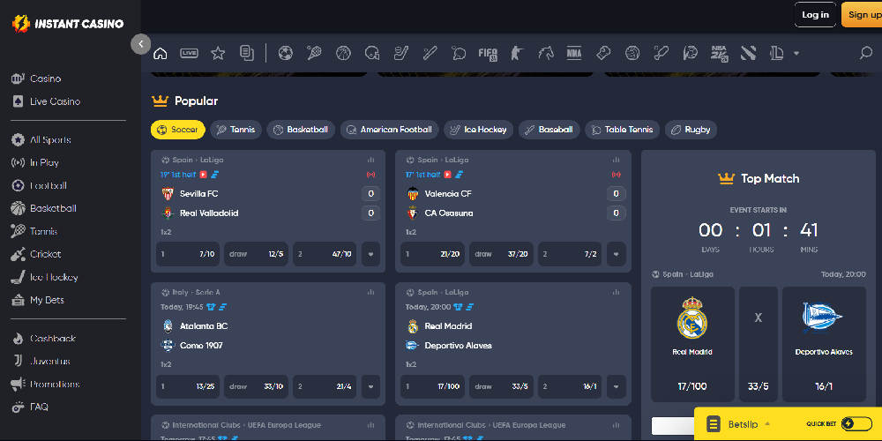Select the MMA sport icon

pos(574,53)
